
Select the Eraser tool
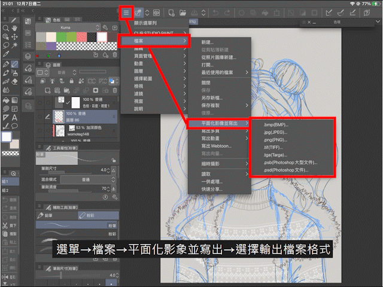click(x=14, y=81)
